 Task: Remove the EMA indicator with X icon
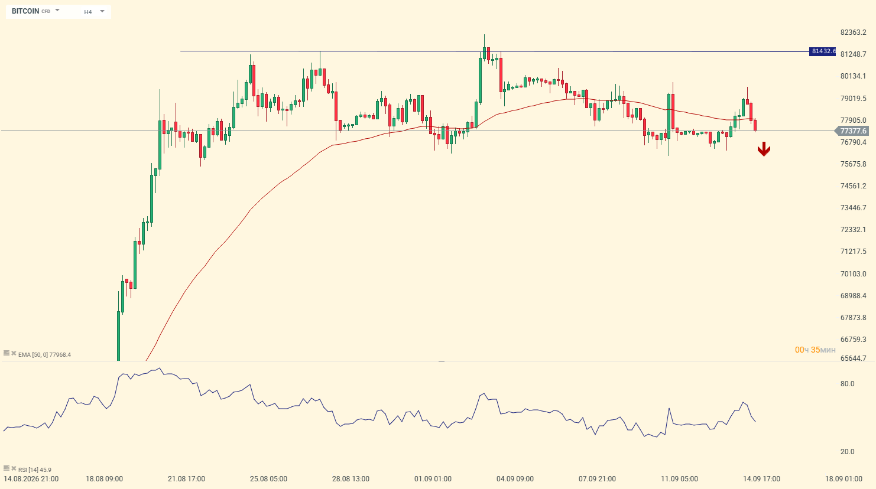[x=14, y=353]
